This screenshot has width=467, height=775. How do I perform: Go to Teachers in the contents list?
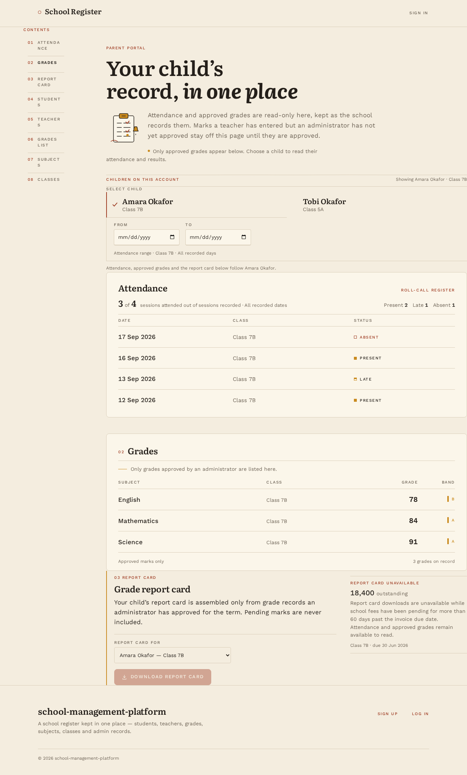click(x=46, y=122)
